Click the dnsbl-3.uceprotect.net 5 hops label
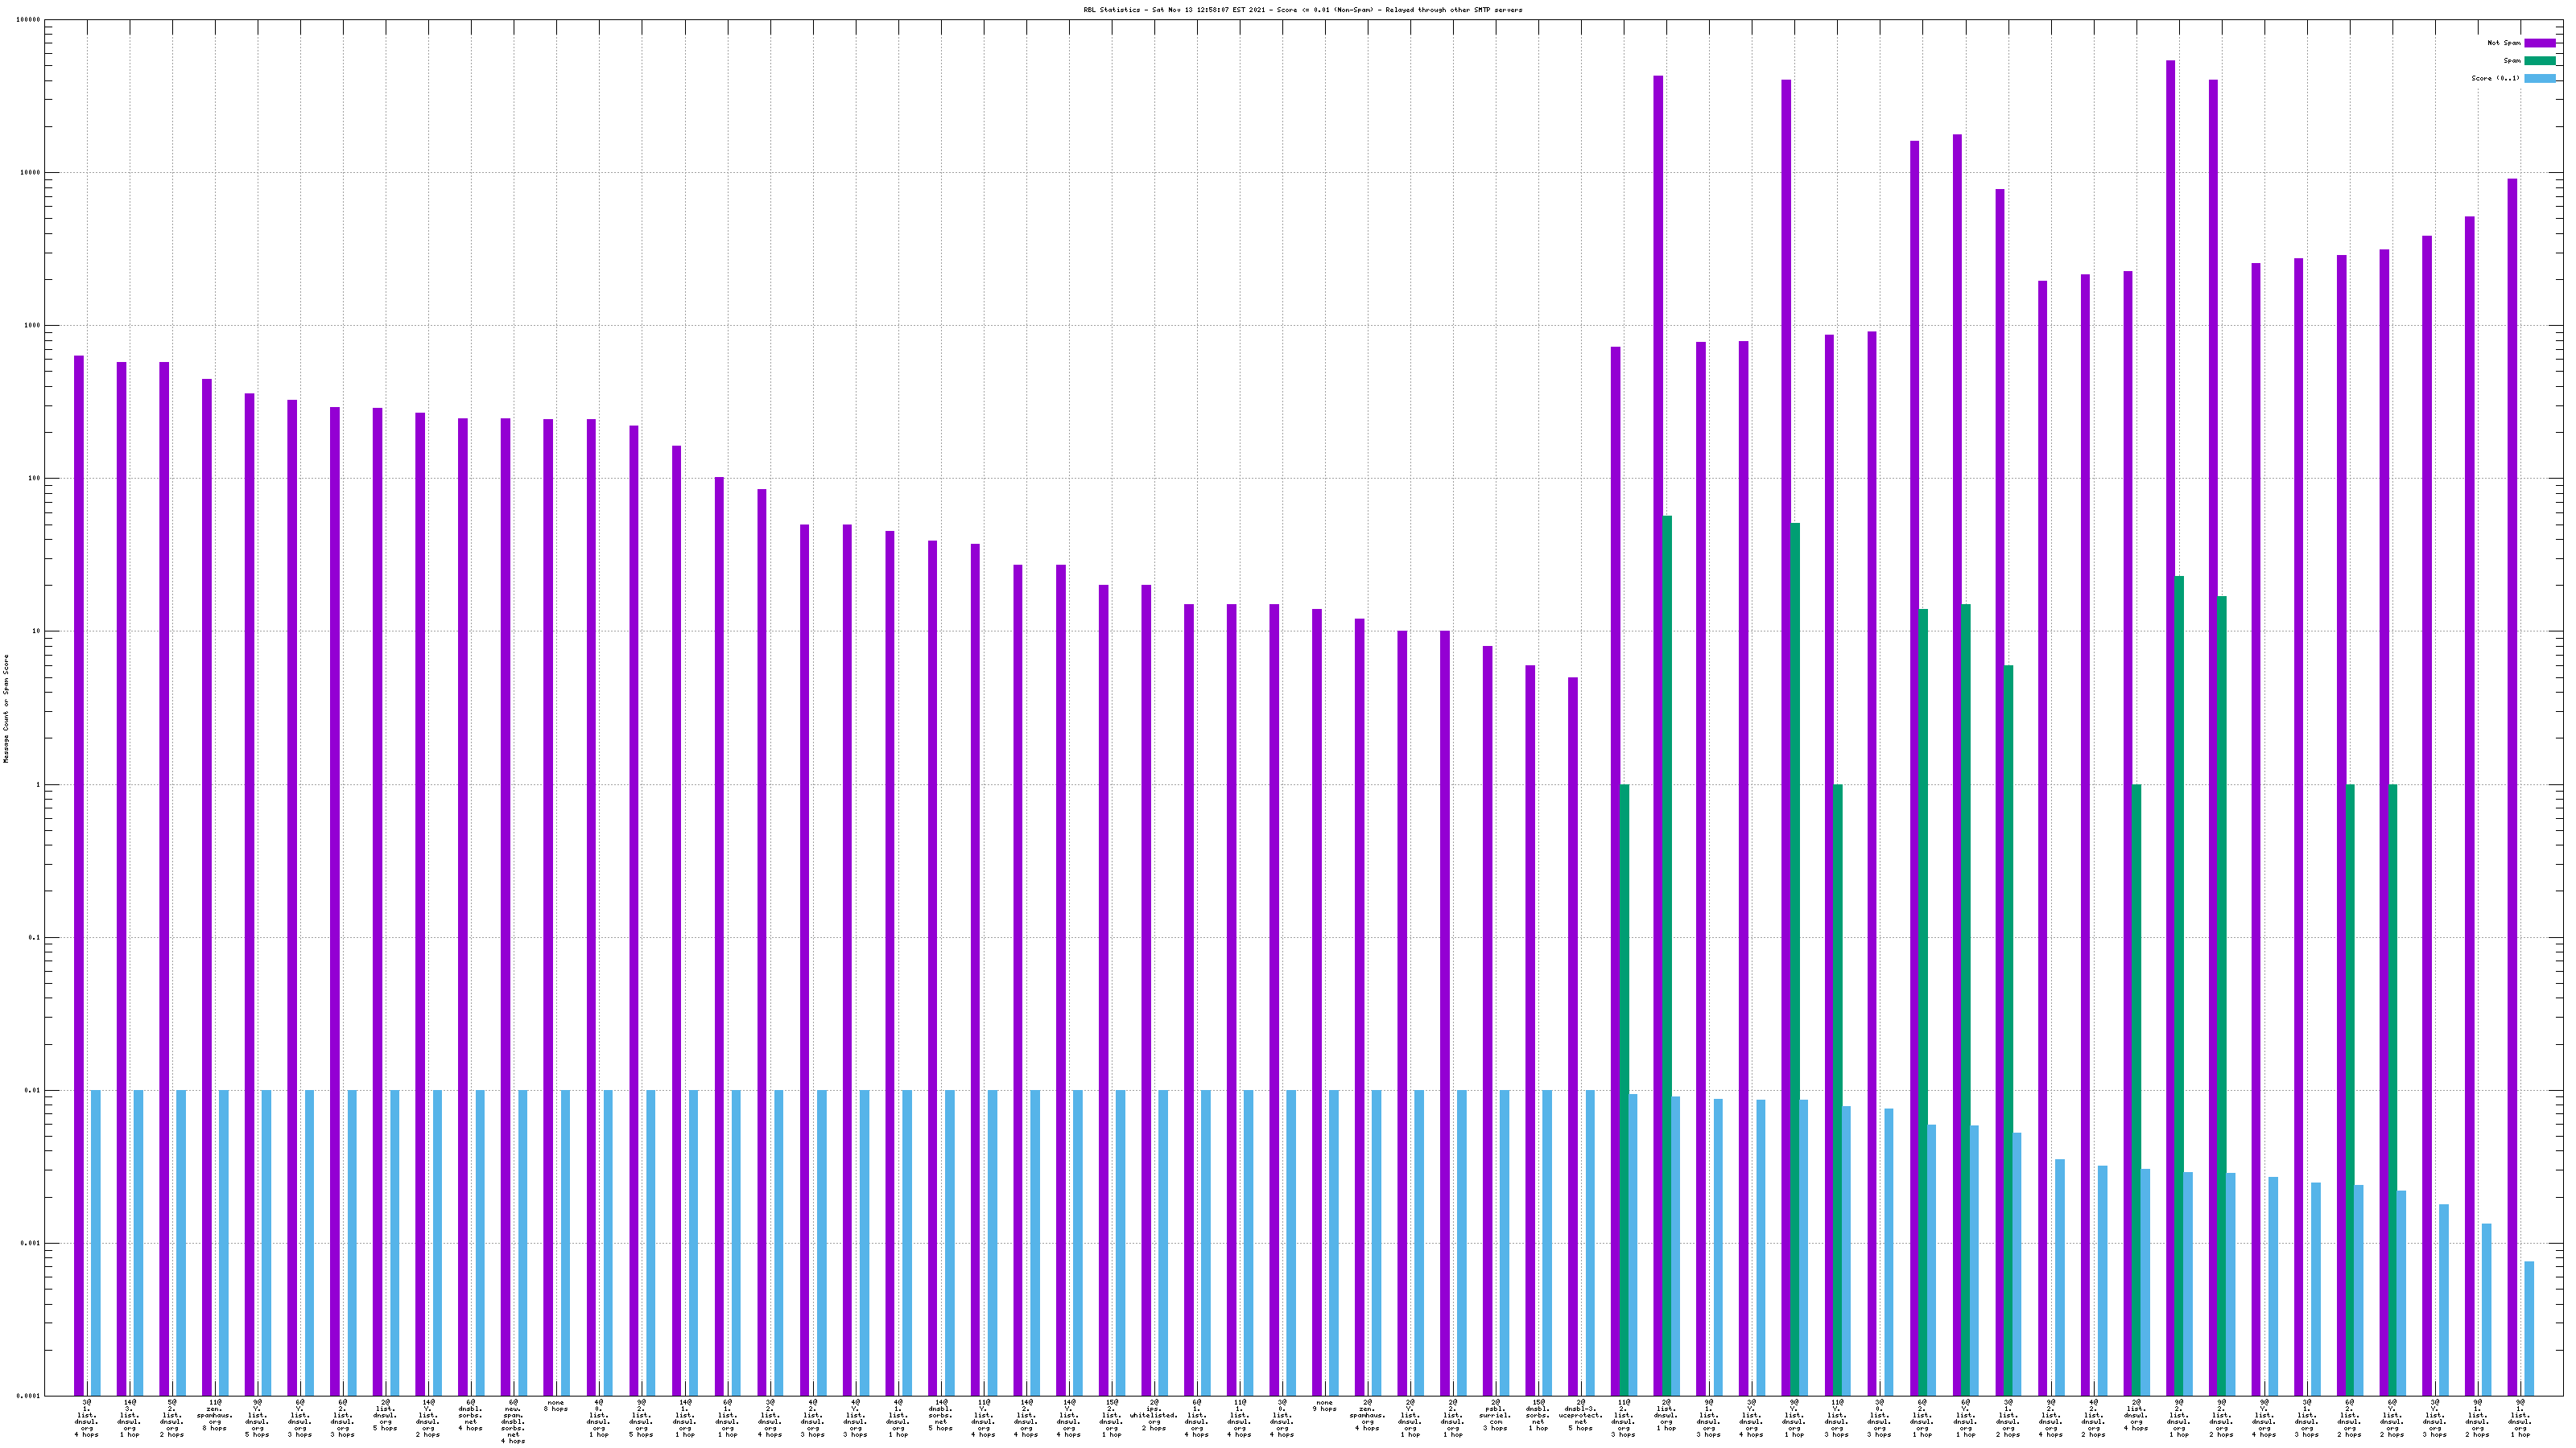The image size is (2576, 1448). [x=1581, y=1415]
